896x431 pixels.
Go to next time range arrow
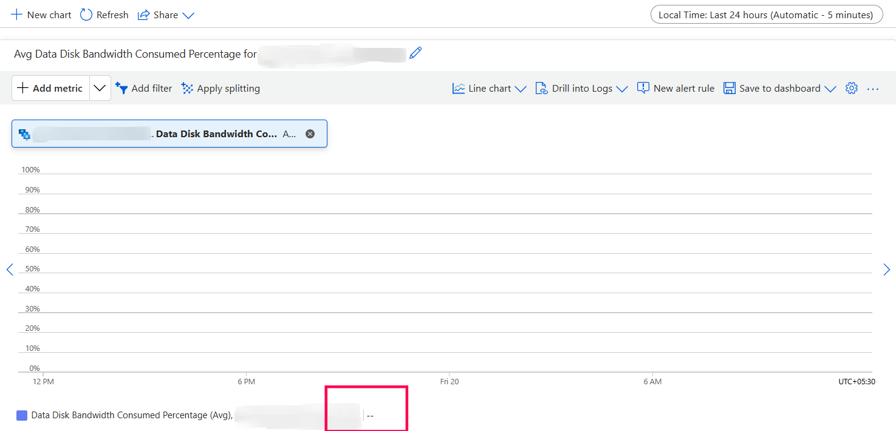pos(886,269)
